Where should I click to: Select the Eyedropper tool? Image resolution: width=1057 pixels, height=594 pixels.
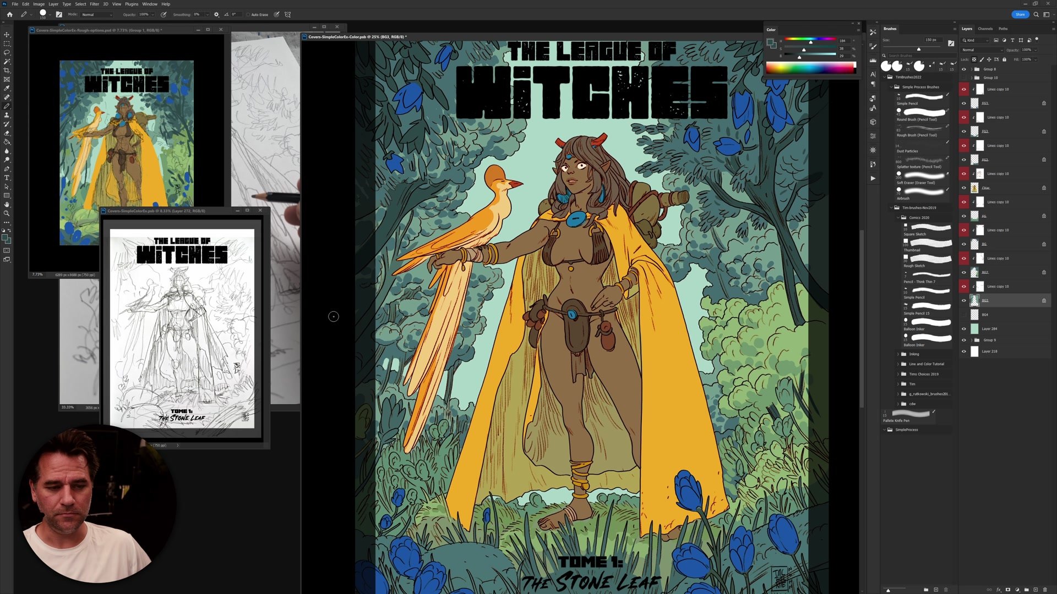point(7,88)
